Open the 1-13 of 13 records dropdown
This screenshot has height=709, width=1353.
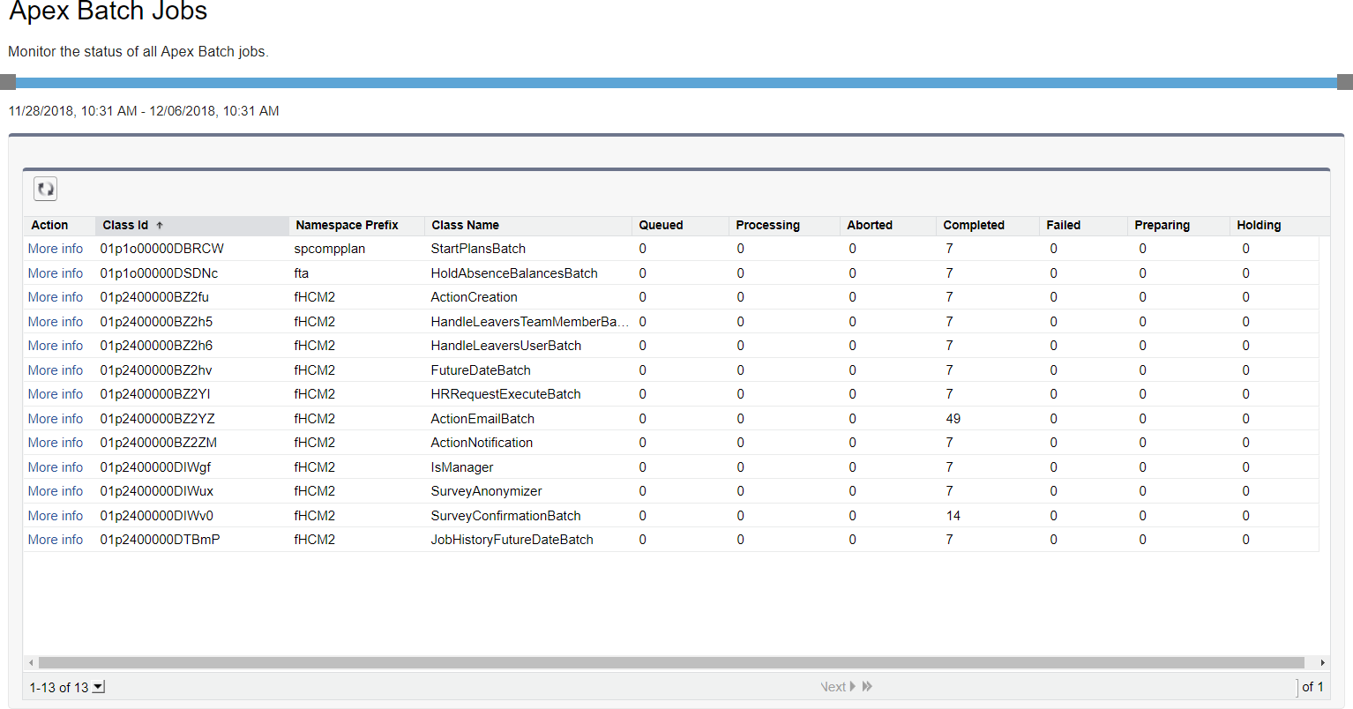98,687
